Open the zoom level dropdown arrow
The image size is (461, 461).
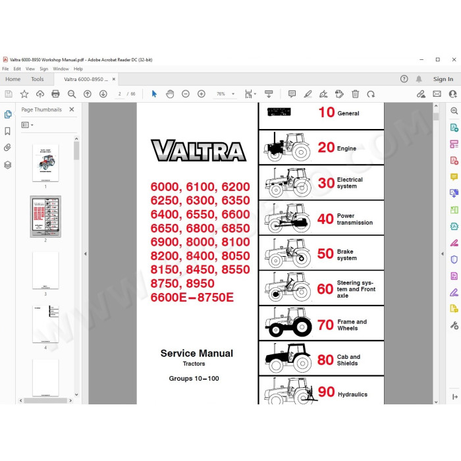pyautogui.click(x=233, y=94)
